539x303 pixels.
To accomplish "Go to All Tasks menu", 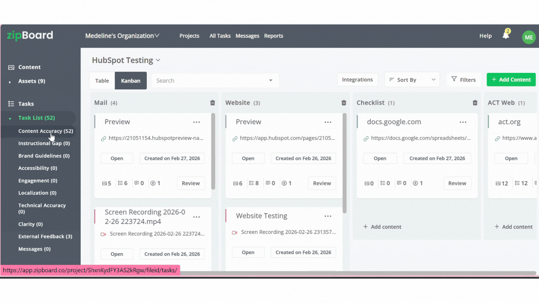I will click(x=220, y=36).
